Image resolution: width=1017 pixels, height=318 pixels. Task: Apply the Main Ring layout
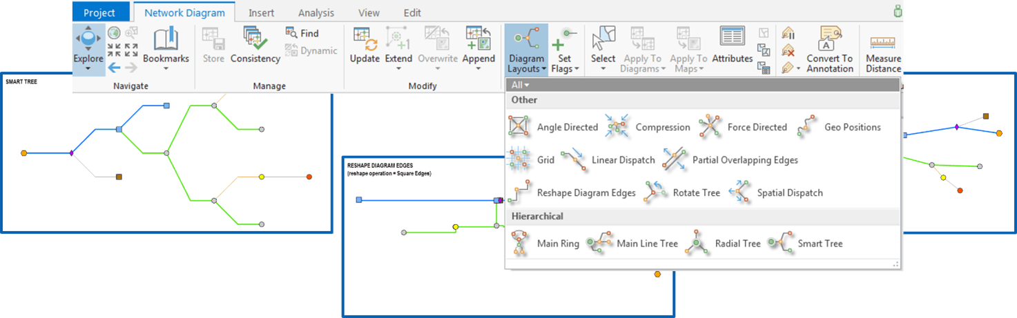545,244
